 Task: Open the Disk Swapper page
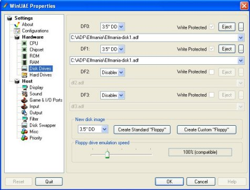43,125
